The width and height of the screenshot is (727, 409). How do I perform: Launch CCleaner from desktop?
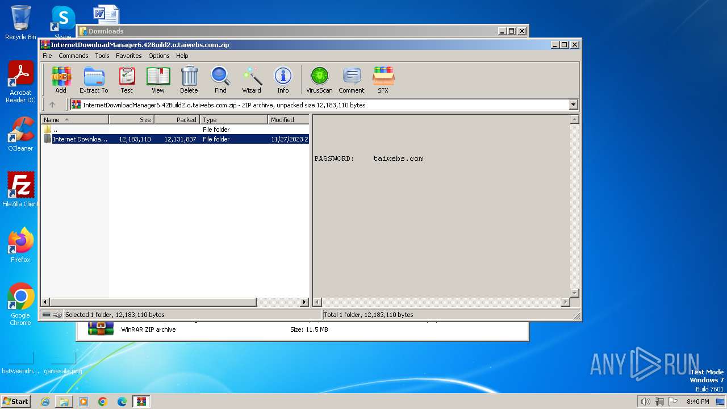pos(20,134)
